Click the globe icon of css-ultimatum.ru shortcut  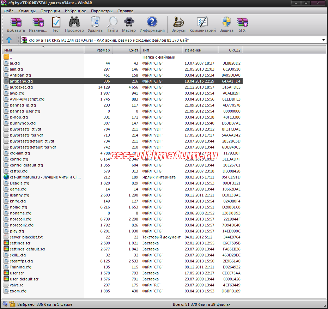tap(6, 177)
